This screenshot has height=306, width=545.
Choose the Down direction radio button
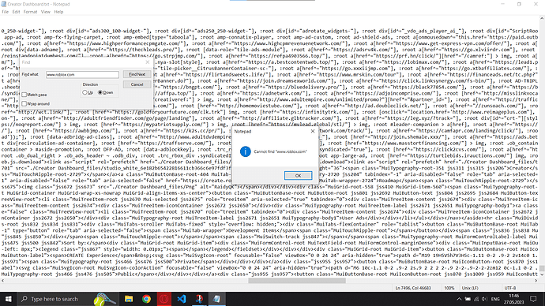coord(100,92)
